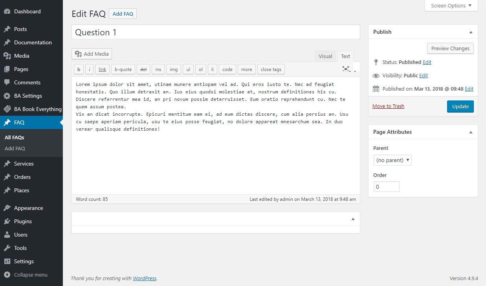Viewport: 486px width, 286px height.
Task: Click the Update button
Action: [x=460, y=106]
